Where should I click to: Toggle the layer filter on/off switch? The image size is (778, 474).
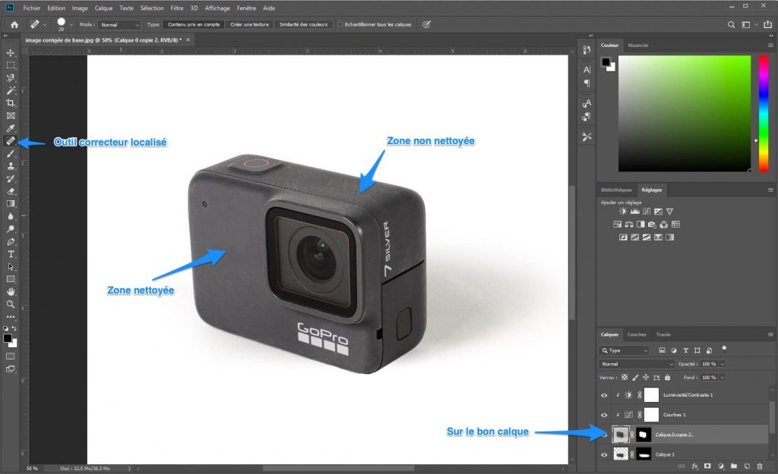pos(724,349)
